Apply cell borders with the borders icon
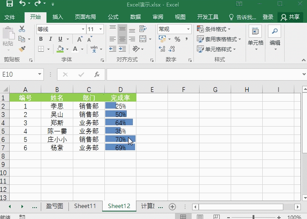 pos(41,49)
